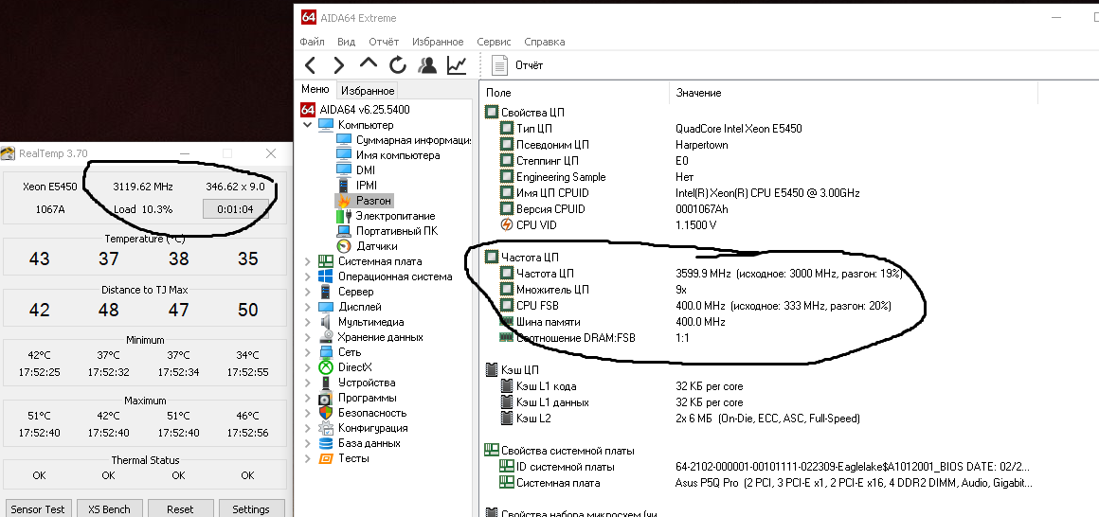Image resolution: width=1099 pixels, height=517 pixels.
Task: Click Reset button in RealTemp
Action: click(x=180, y=509)
